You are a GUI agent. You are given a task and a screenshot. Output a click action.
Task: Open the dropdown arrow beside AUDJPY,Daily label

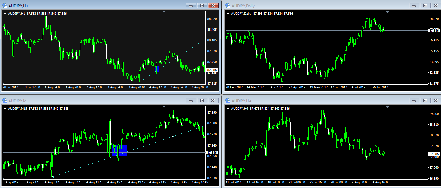pyautogui.click(x=228, y=14)
